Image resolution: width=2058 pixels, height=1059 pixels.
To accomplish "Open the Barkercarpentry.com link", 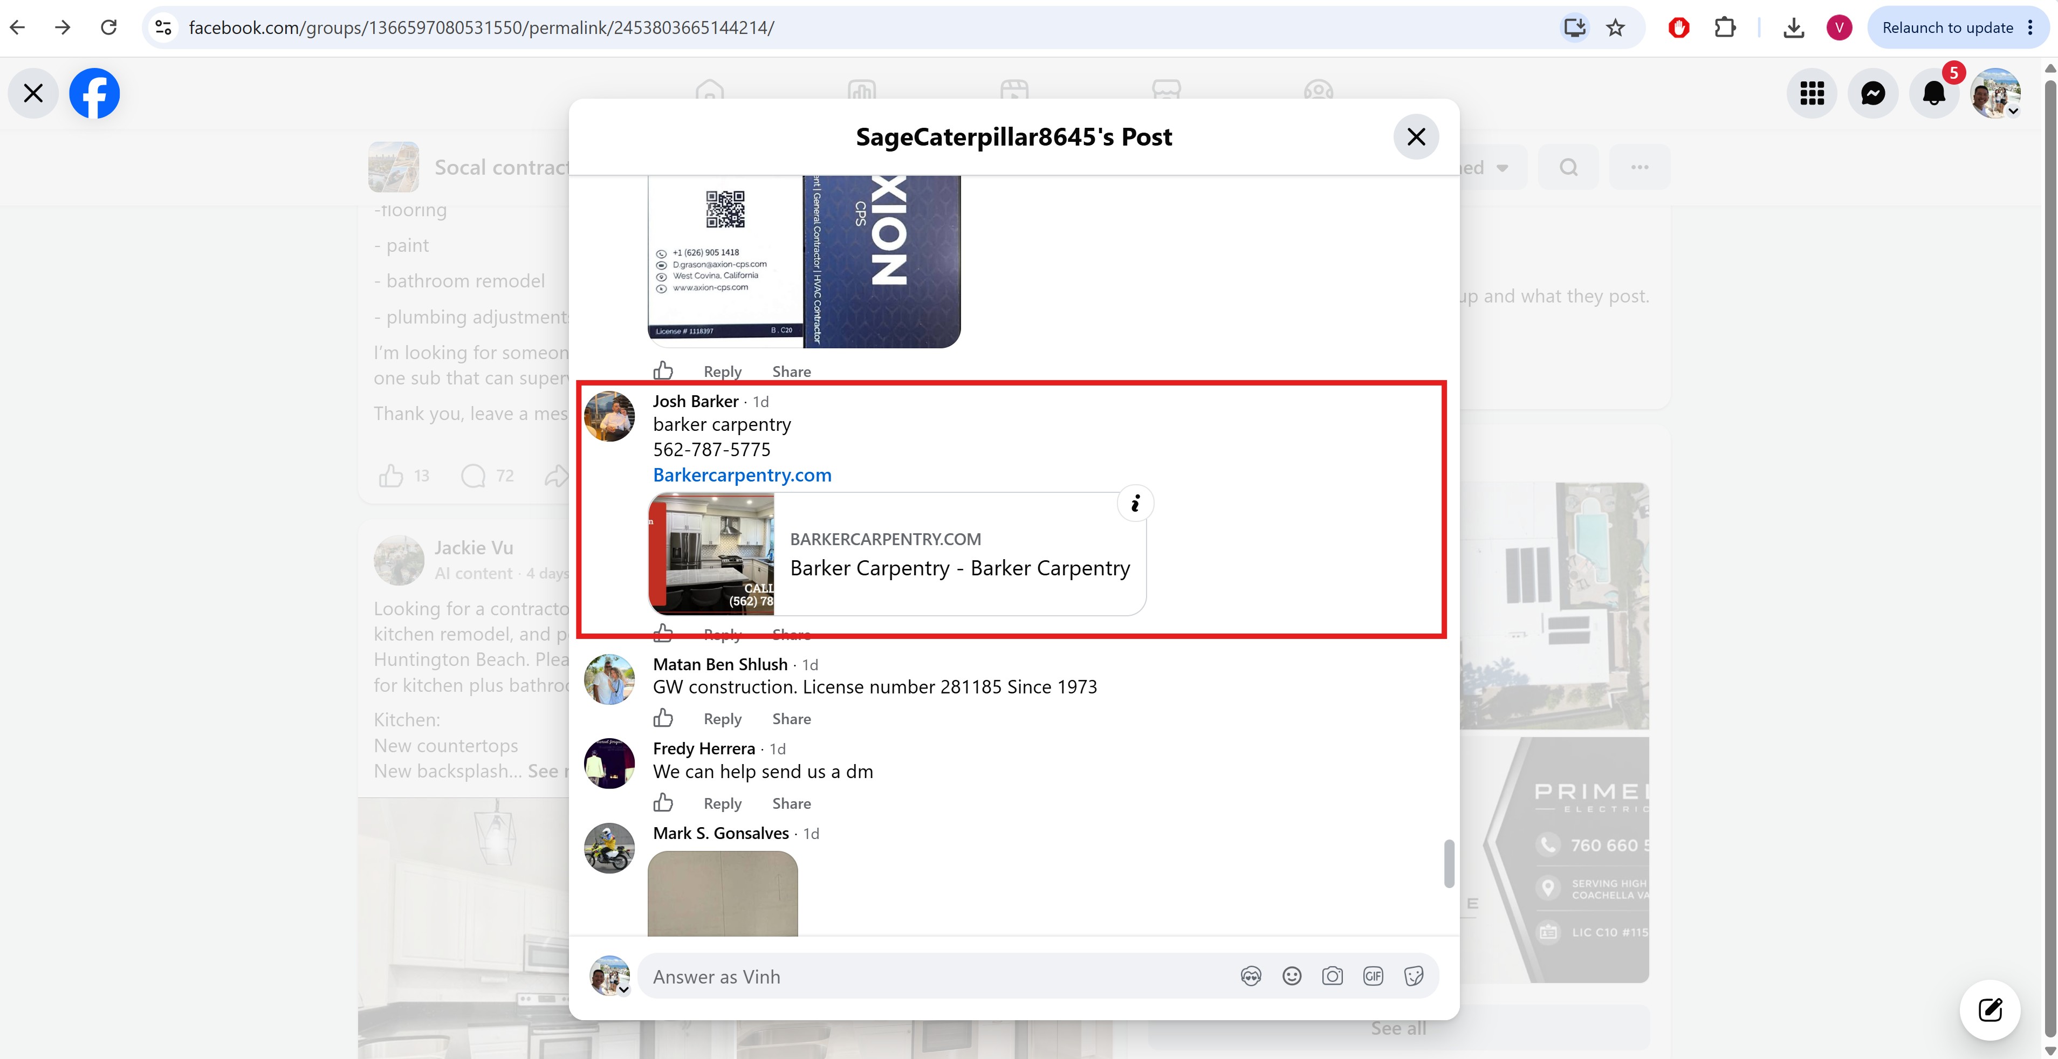I will pos(742,475).
